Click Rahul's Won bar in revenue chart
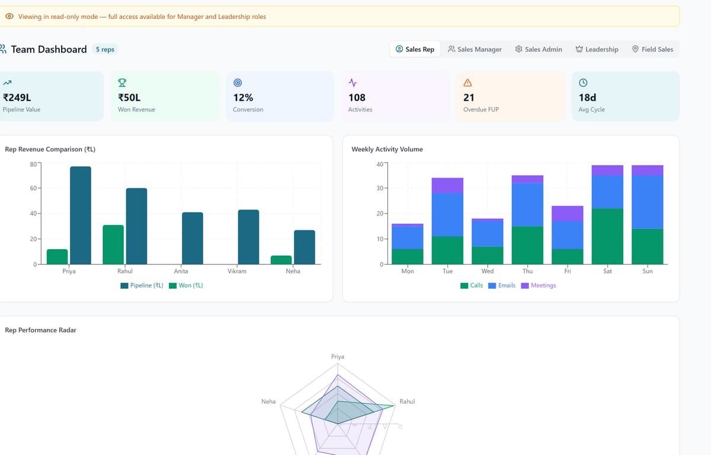 click(113, 244)
